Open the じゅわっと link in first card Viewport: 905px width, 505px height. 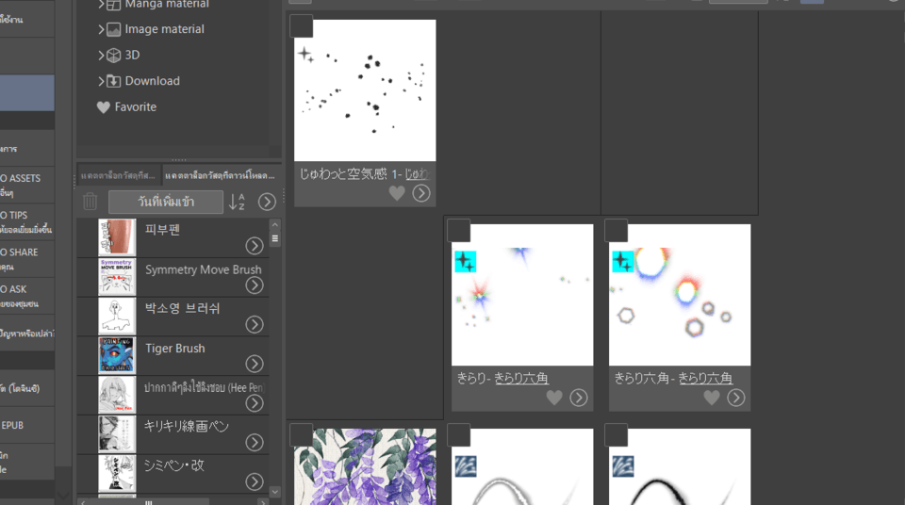click(x=418, y=174)
